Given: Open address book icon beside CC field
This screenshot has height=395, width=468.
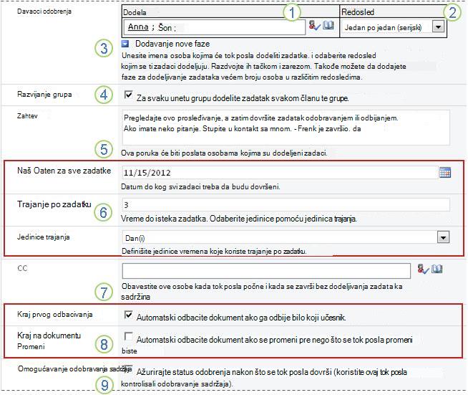Looking at the screenshot, I should pyautogui.click(x=437, y=269).
